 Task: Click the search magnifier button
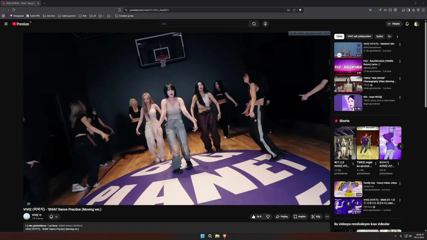[x=254, y=24]
